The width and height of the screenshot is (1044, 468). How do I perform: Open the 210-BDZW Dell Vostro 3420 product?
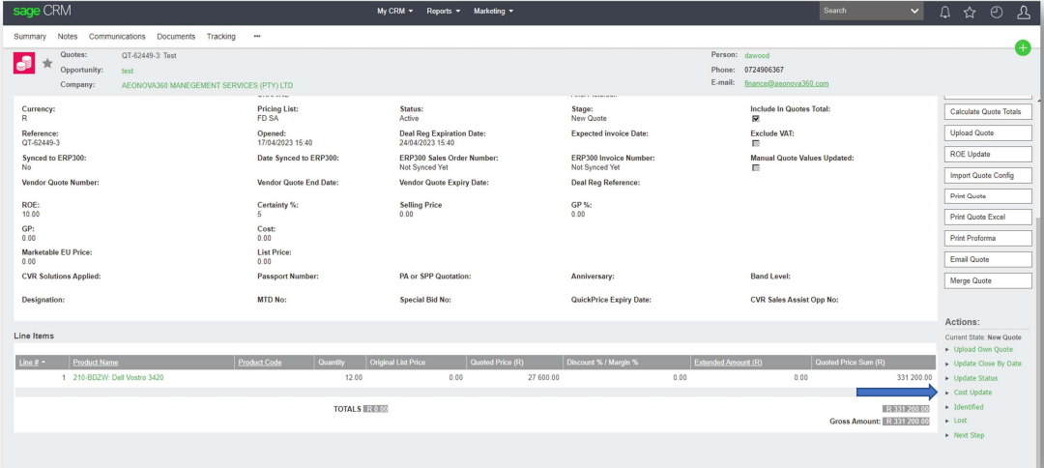tap(118, 377)
